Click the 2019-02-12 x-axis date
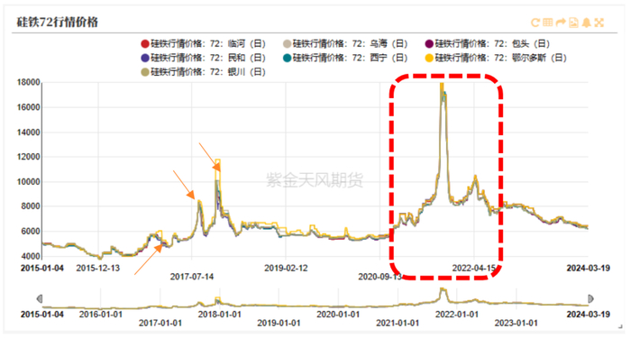 tap(286, 269)
